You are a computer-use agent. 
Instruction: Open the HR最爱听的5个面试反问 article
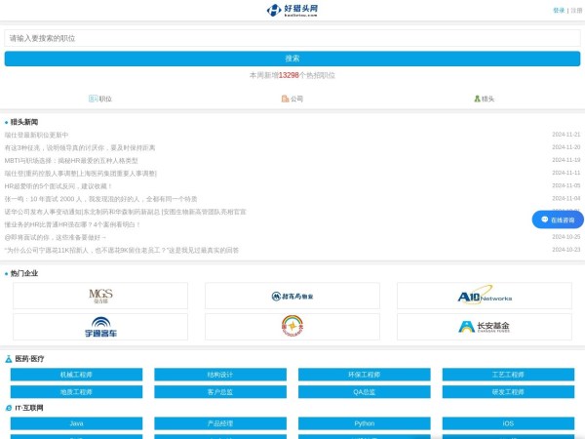click(x=58, y=185)
